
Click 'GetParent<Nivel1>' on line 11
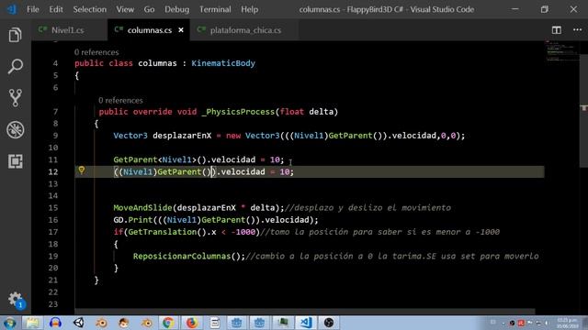pos(155,159)
